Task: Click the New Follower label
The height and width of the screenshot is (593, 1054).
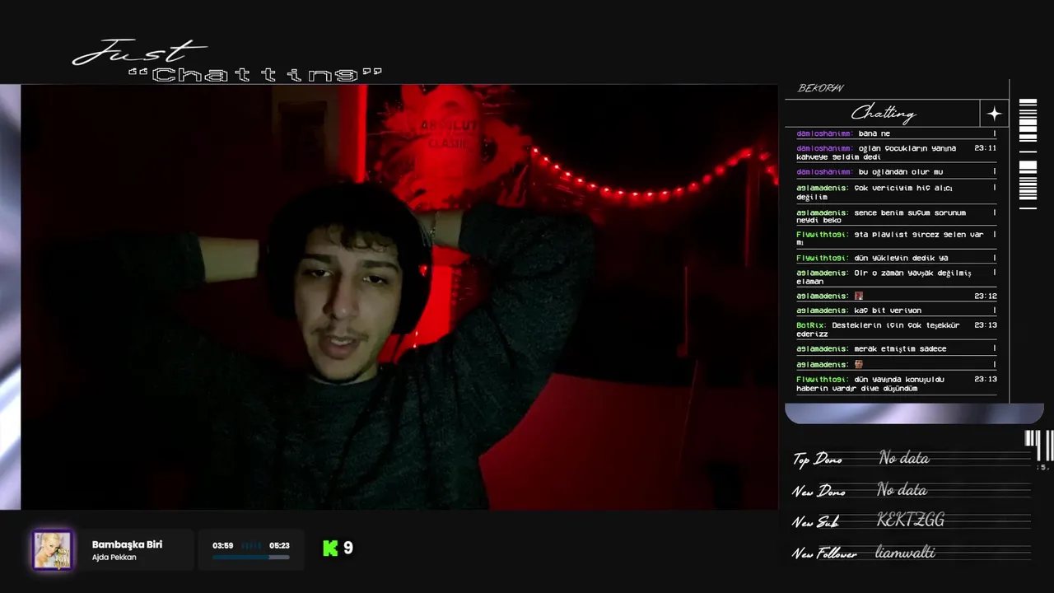Action: [825, 554]
